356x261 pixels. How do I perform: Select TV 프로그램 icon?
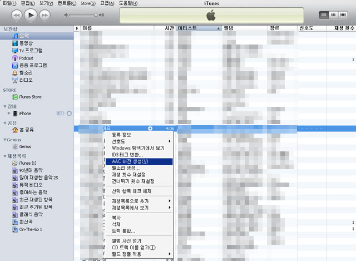click(x=15, y=51)
